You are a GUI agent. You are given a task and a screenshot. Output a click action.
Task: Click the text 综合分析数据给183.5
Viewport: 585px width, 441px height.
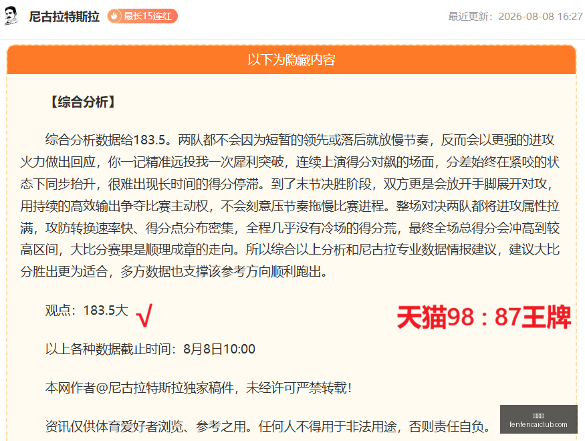105,140
